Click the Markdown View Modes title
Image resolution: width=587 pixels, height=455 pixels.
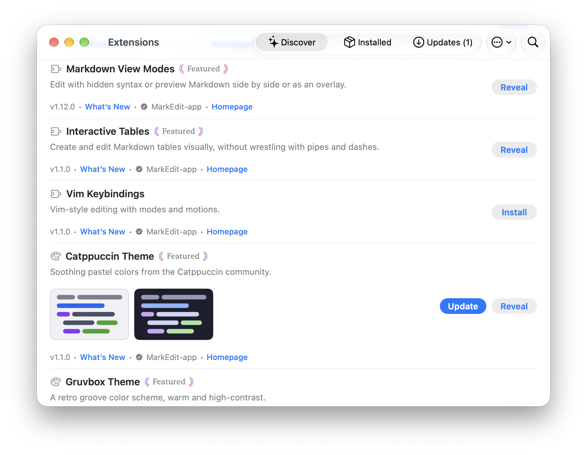click(x=120, y=69)
